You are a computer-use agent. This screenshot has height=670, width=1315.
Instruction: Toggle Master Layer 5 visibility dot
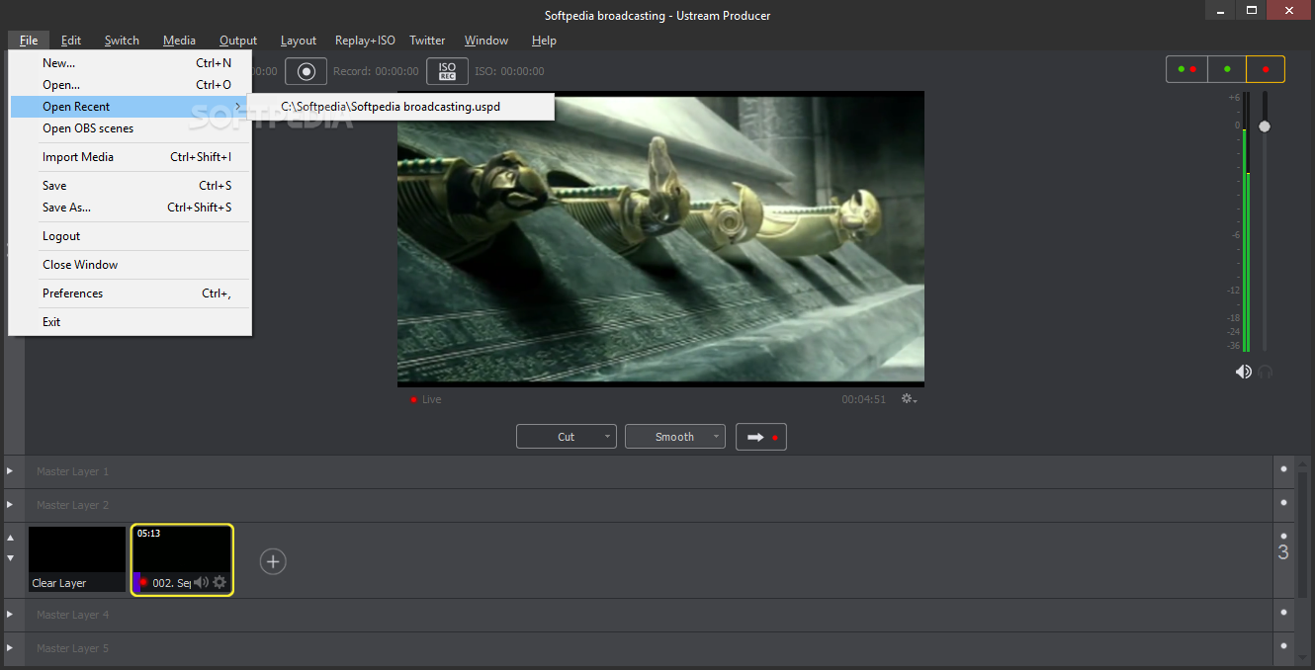coord(1283,646)
